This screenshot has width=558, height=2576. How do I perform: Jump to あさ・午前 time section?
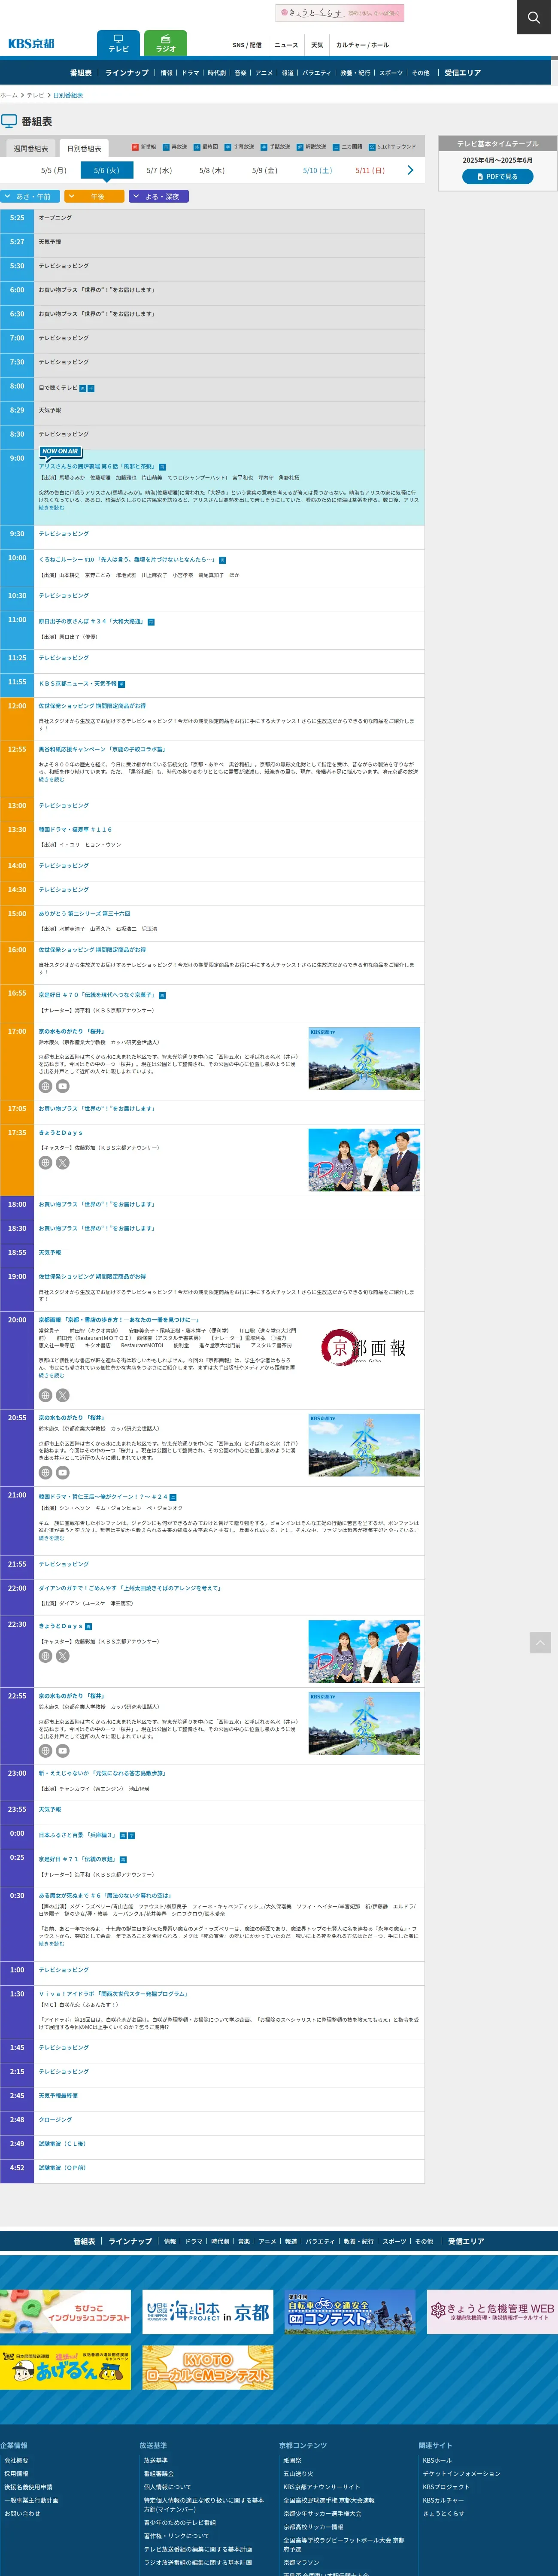(30, 197)
